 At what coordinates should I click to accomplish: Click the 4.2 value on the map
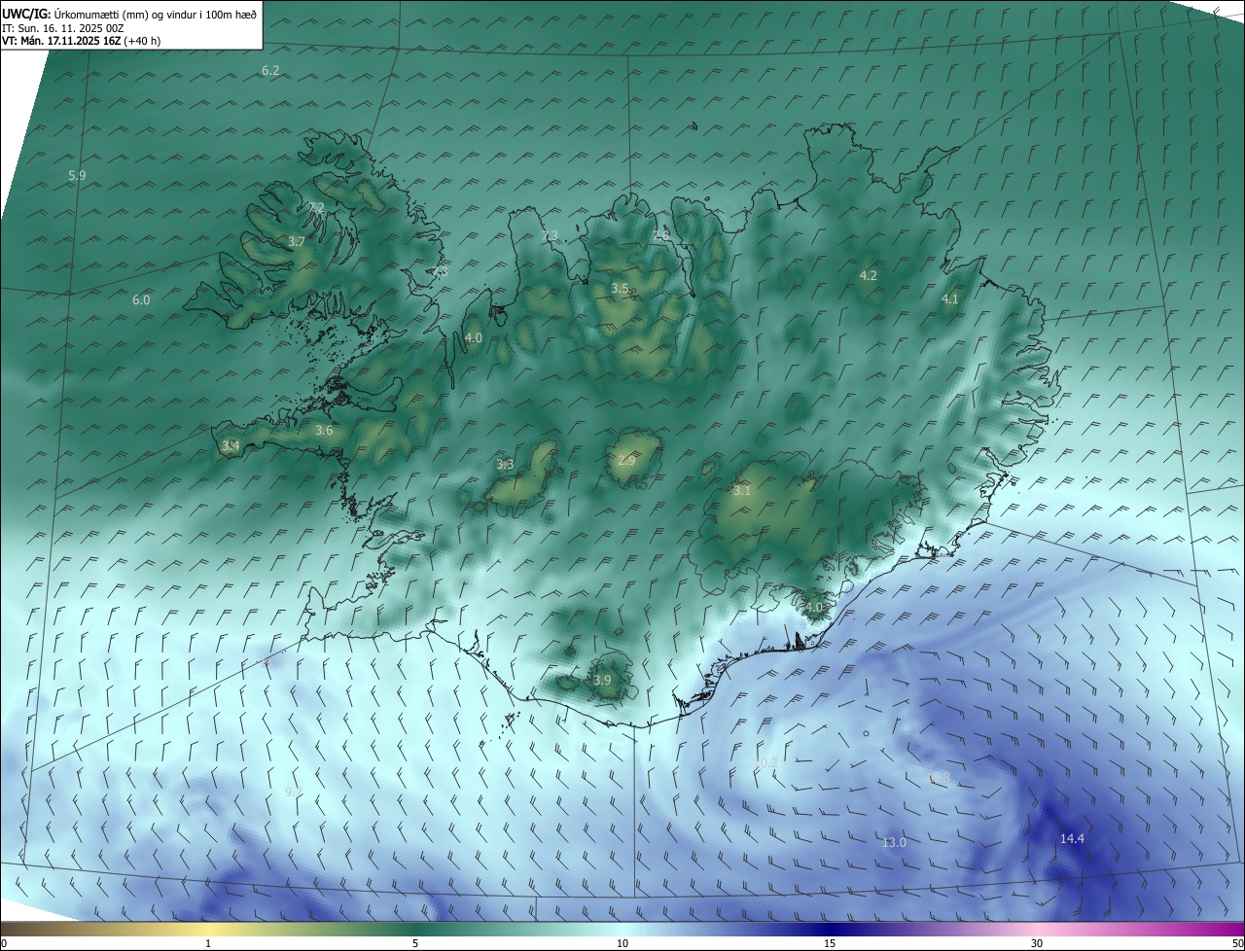point(869,276)
